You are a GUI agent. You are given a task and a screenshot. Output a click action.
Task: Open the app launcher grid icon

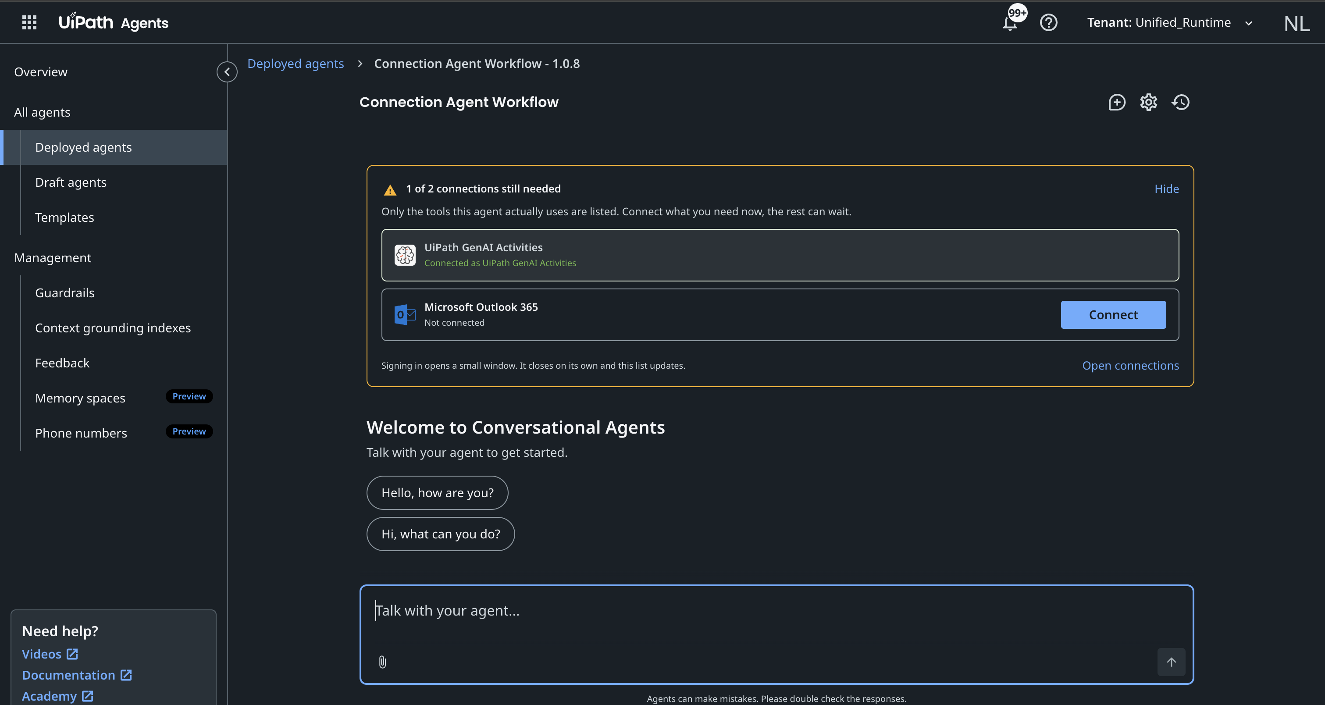click(x=29, y=23)
